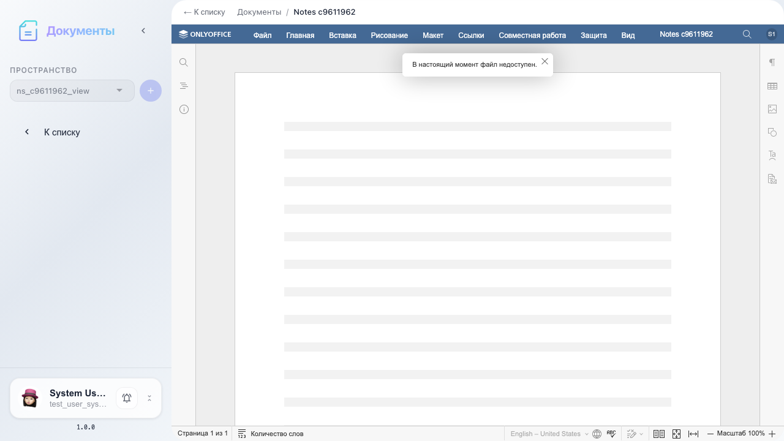Click inside the document page area
The height and width of the screenshot is (441, 784).
478,249
